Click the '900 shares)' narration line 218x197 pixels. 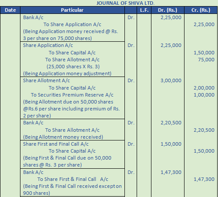click(37, 193)
